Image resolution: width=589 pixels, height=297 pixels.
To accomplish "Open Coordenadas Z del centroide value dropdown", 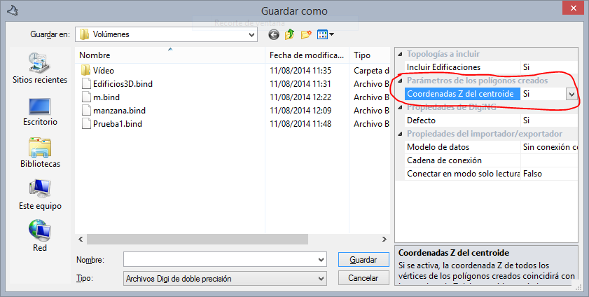I will tap(572, 94).
